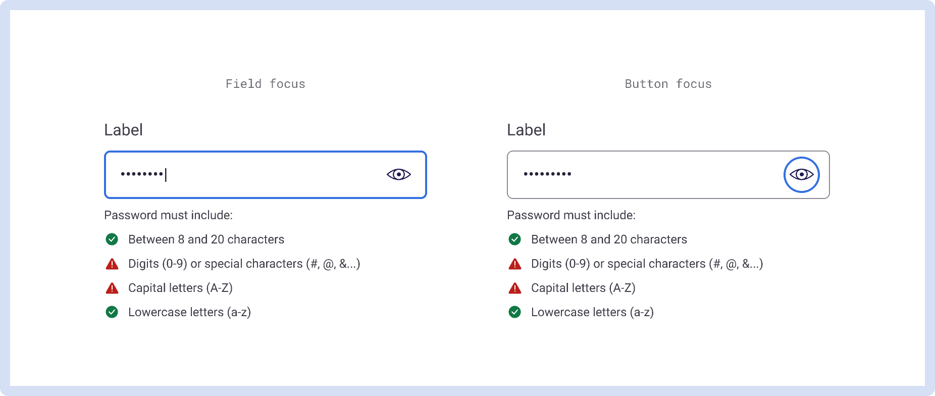
Task: Click green checkmark beside right 'Between 8 and 20 characters'
Action: coord(515,239)
